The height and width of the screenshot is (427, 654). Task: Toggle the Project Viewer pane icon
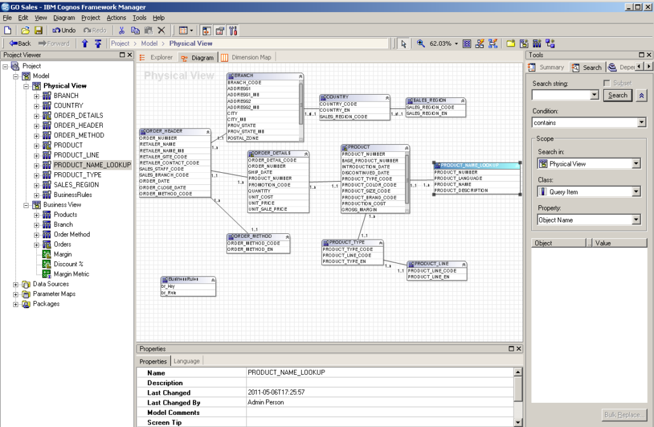point(206,30)
